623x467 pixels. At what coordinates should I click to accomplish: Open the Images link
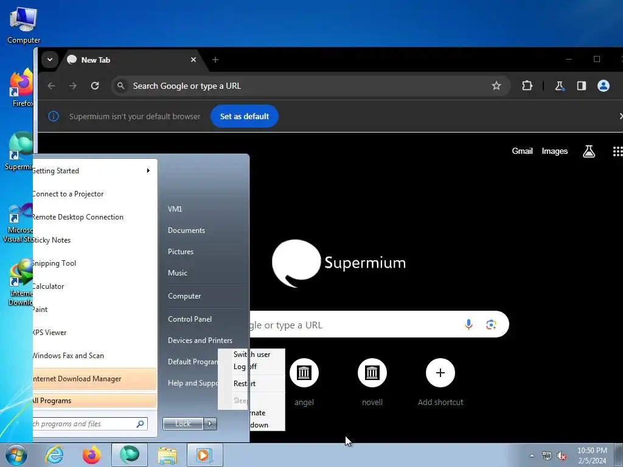(x=555, y=151)
